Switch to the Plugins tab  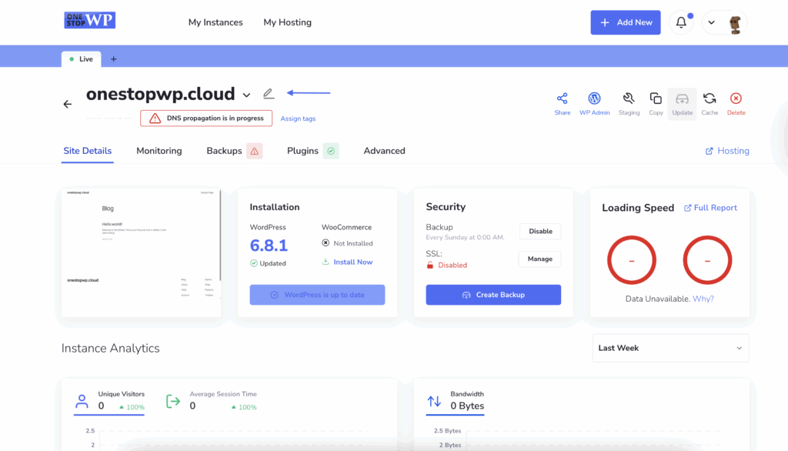[302, 151]
